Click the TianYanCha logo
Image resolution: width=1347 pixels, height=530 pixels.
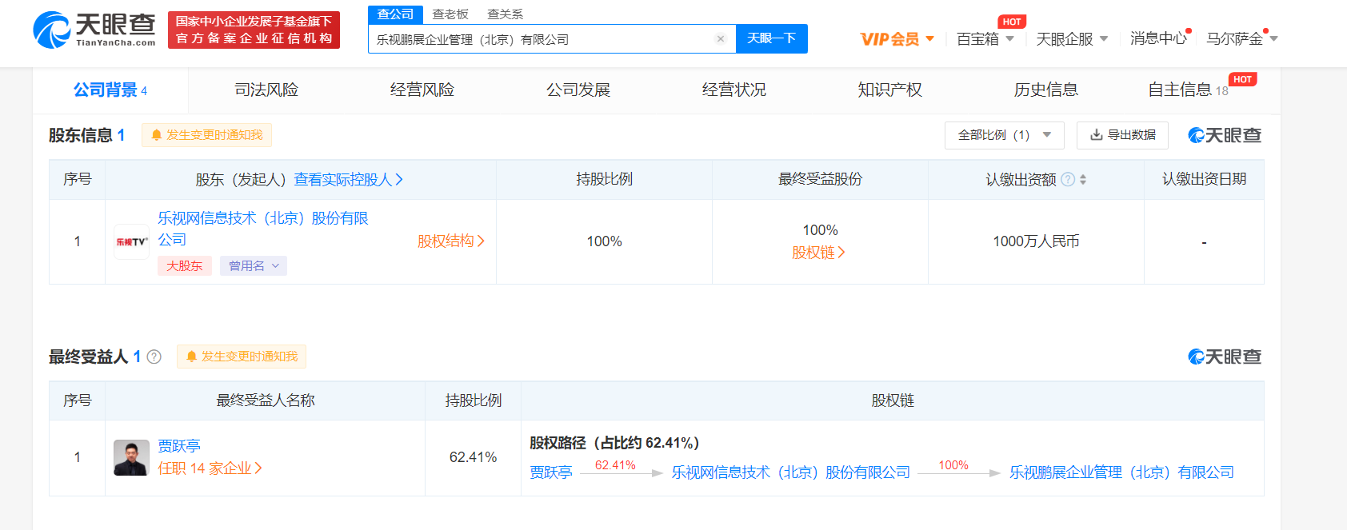(x=94, y=30)
